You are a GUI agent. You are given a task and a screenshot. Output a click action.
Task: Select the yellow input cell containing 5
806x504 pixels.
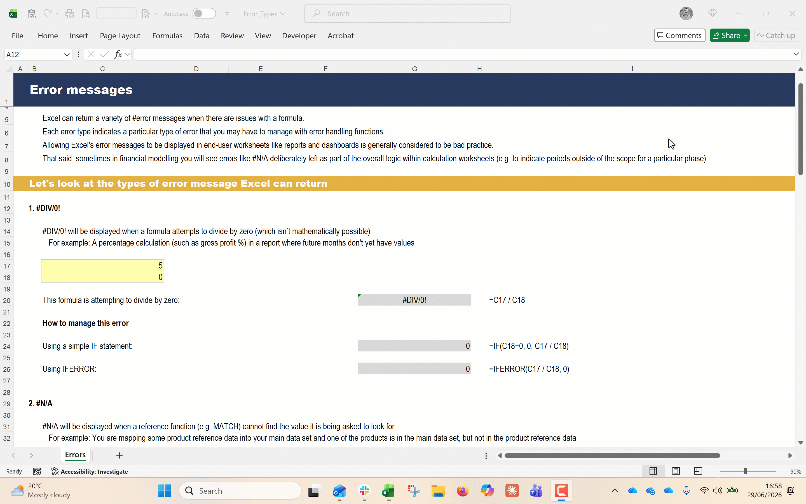pos(103,265)
